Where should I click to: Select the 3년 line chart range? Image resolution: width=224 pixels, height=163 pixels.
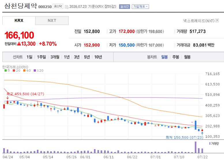[x=77, y=57]
